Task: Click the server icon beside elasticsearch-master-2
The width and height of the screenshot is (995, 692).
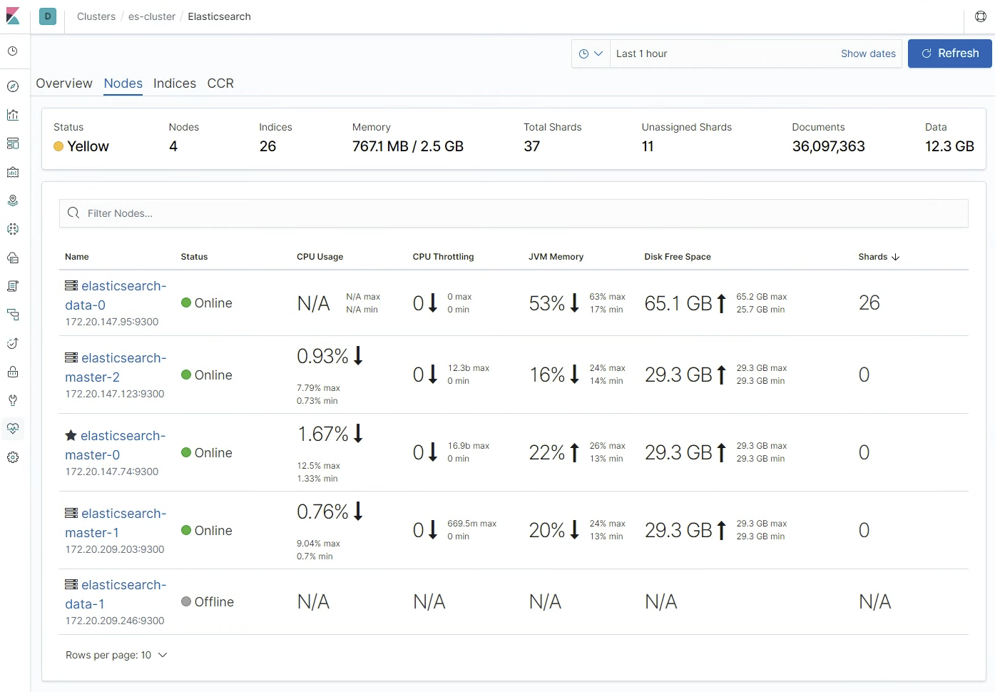Action: point(71,357)
